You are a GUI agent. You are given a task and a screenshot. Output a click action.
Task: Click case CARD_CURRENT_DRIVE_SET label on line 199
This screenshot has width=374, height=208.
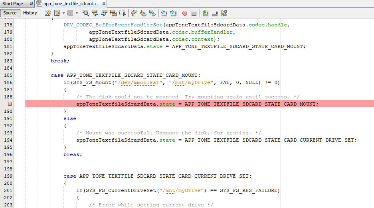pyautogui.click(x=157, y=176)
